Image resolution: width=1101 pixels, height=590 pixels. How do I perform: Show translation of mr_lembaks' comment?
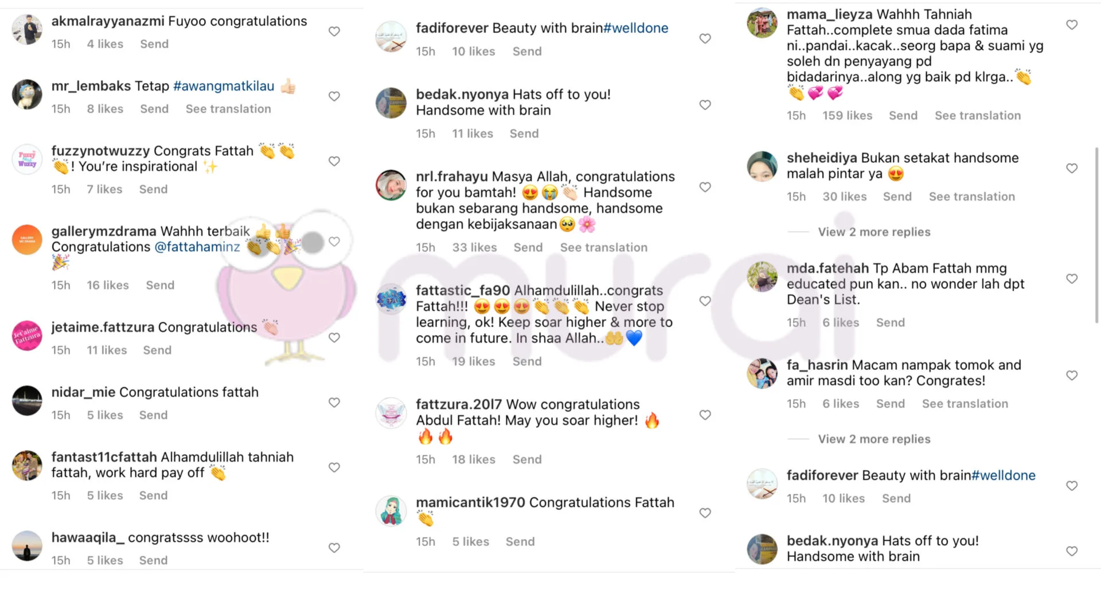228,109
